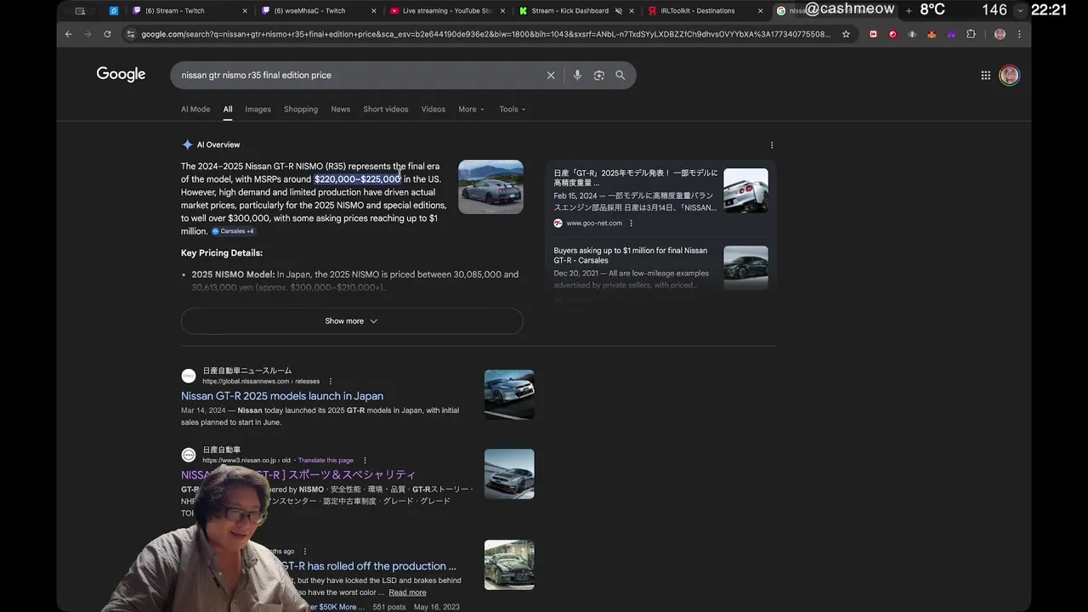Switch to the woeMhsaC - Twitch tab
This screenshot has height=612, width=1088.
click(317, 11)
